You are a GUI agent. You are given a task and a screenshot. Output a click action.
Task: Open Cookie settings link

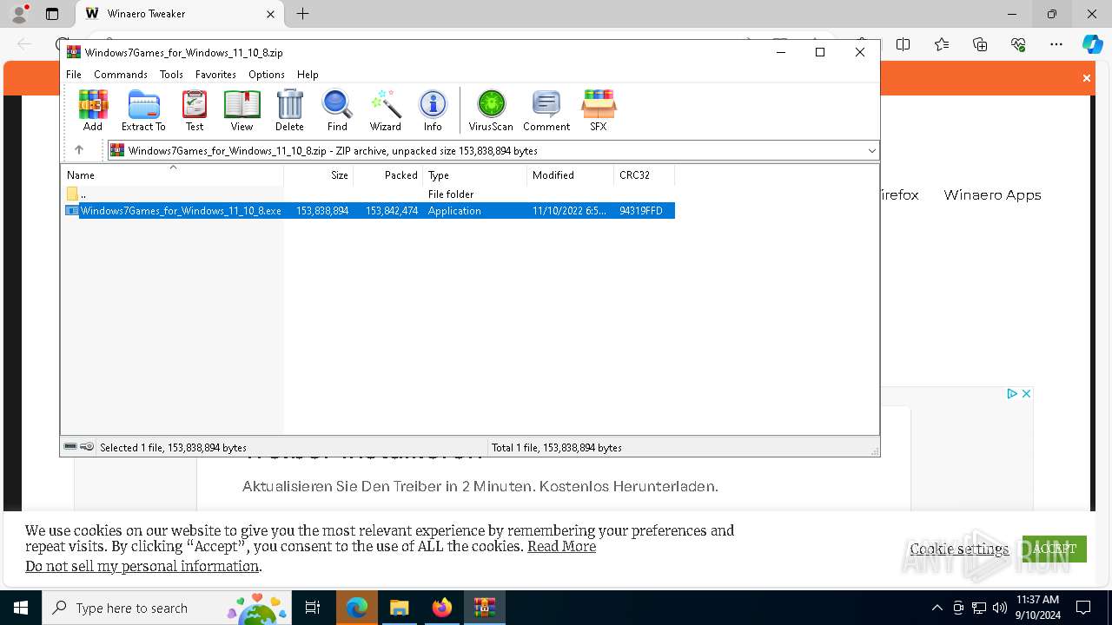(959, 549)
